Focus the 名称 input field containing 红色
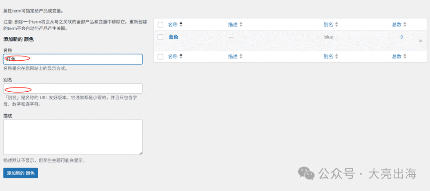This screenshot has height=191, width=430. [x=73, y=59]
